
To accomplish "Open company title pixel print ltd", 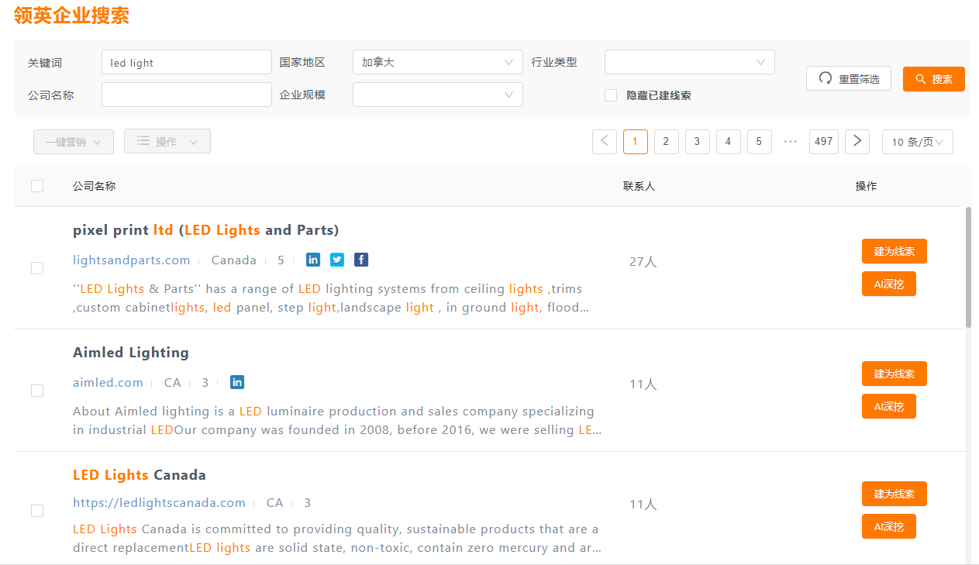I will [206, 230].
